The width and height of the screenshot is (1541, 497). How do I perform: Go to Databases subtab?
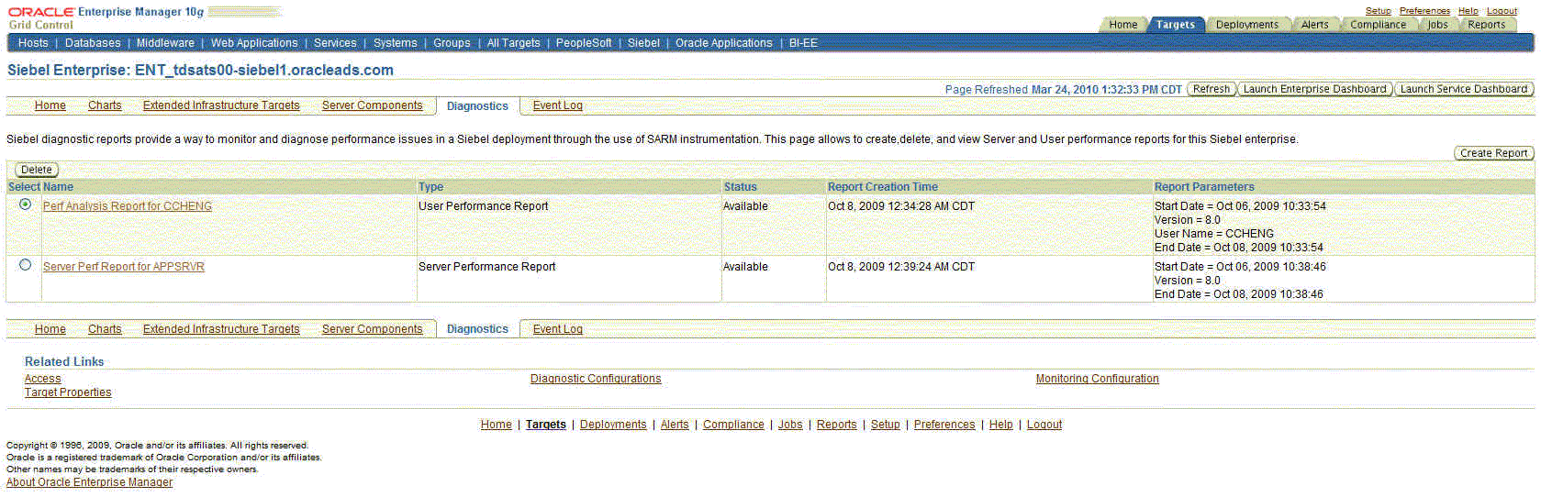(x=93, y=43)
